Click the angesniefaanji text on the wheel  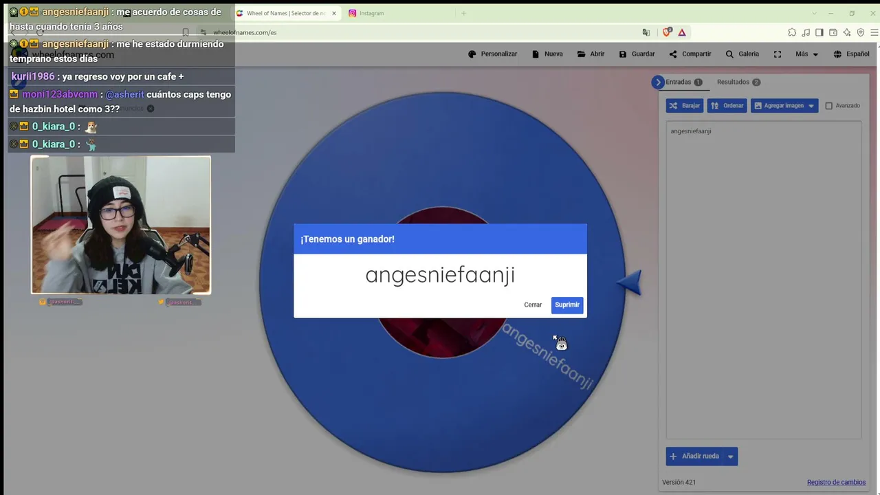tap(547, 356)
